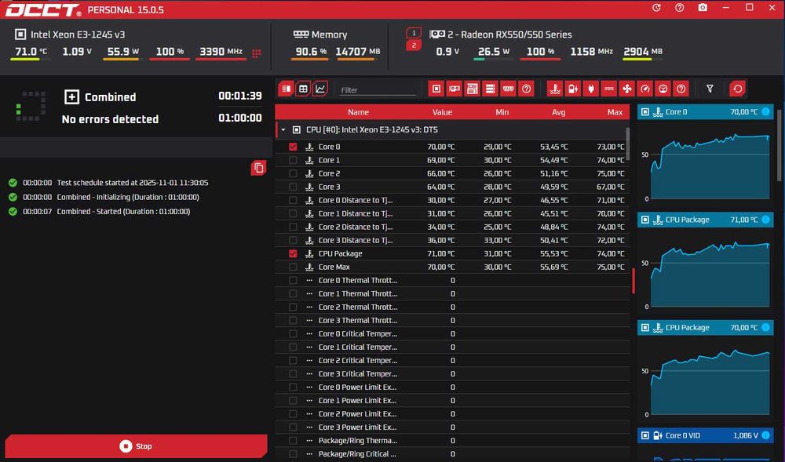
Task: Filter sensors by memory module icon
Action: (508, 89)
